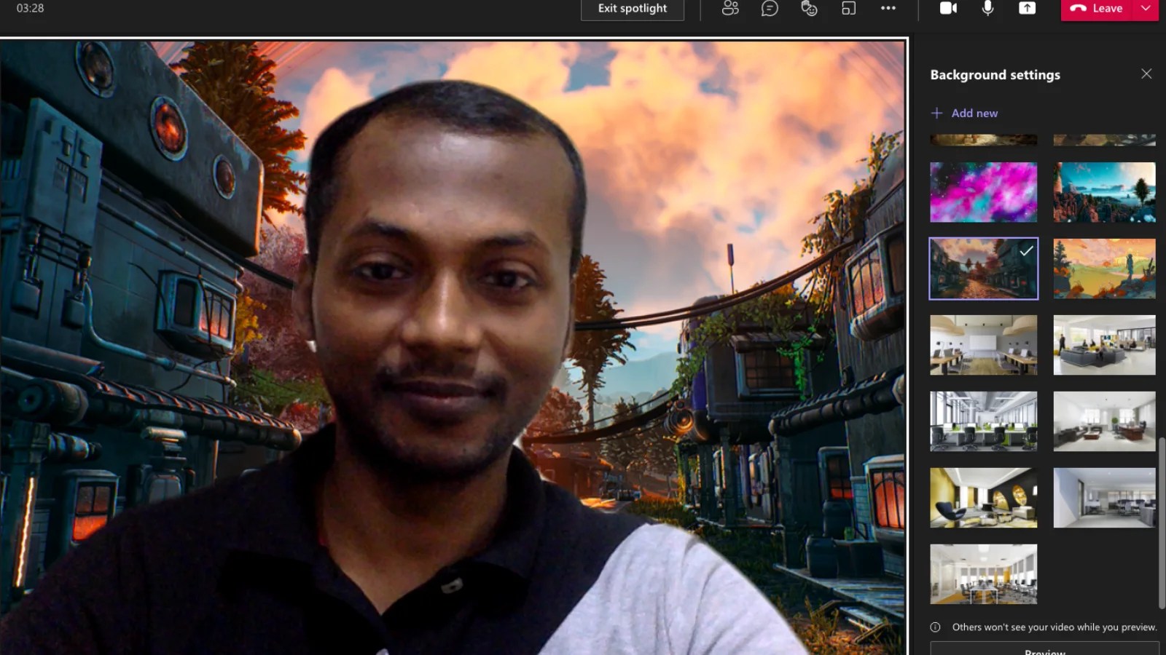
Task: Open the Share content control
Action: [x=1027, y=8]
